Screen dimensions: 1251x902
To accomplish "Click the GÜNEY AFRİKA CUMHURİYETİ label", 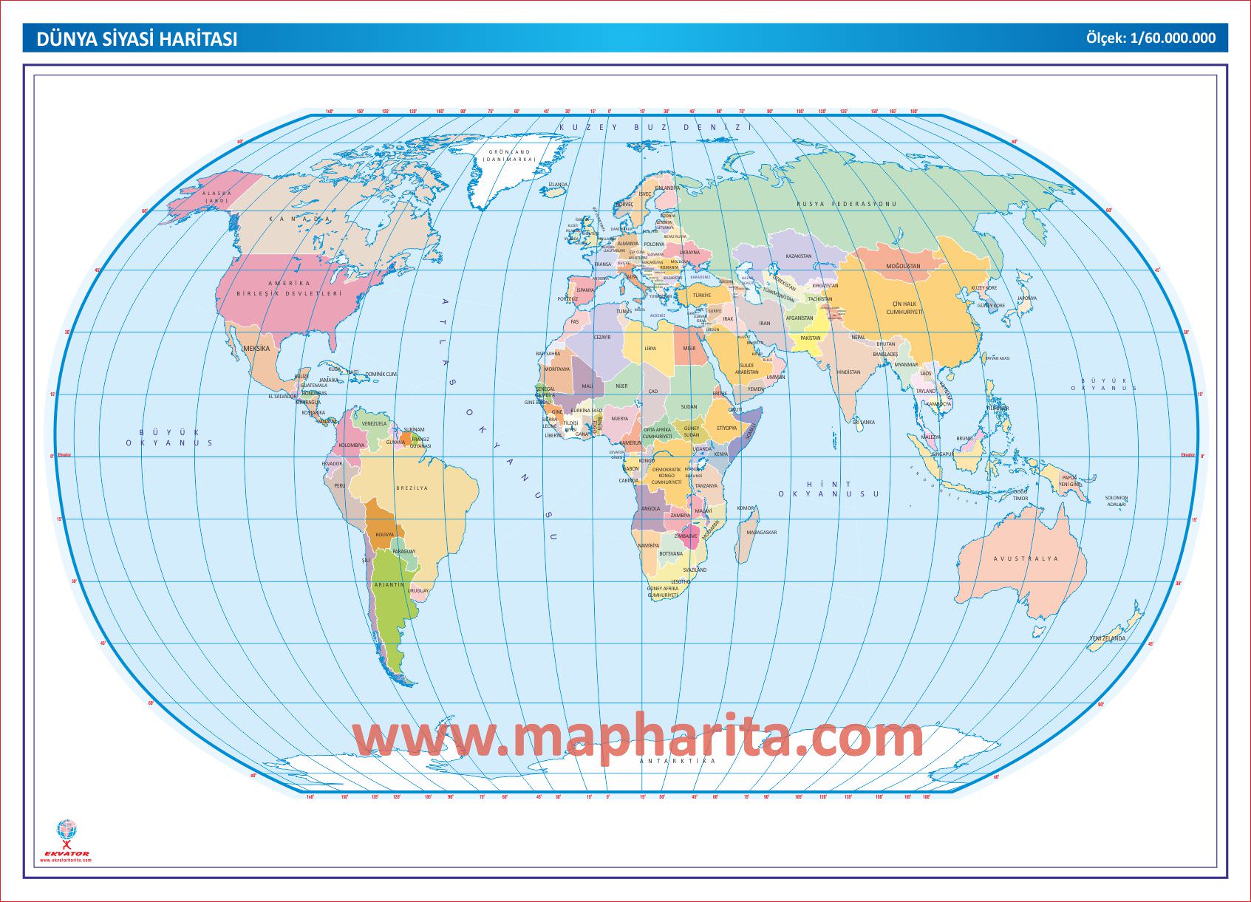I will (663, 592).
